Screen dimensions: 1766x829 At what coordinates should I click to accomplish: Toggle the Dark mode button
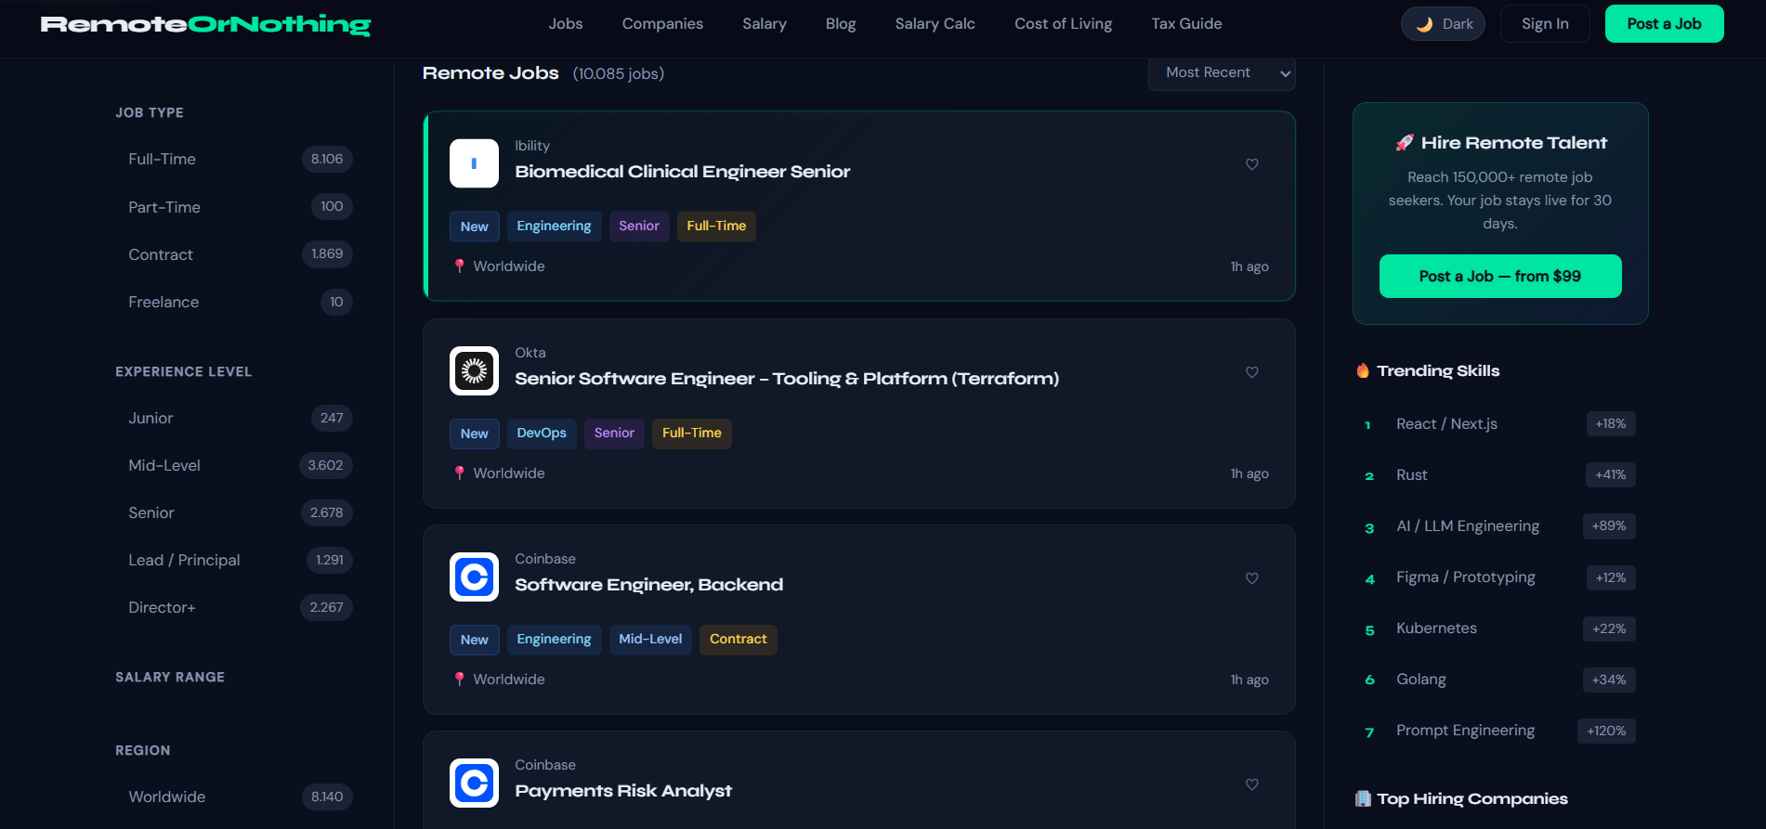coord(1443,24)
